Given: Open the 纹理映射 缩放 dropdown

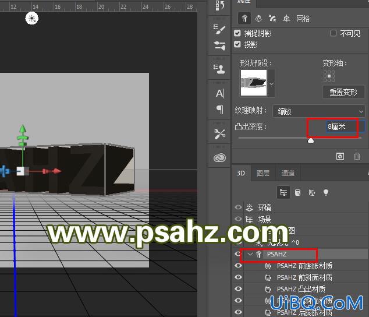Looking at the screenshot, I should point(318,111).
